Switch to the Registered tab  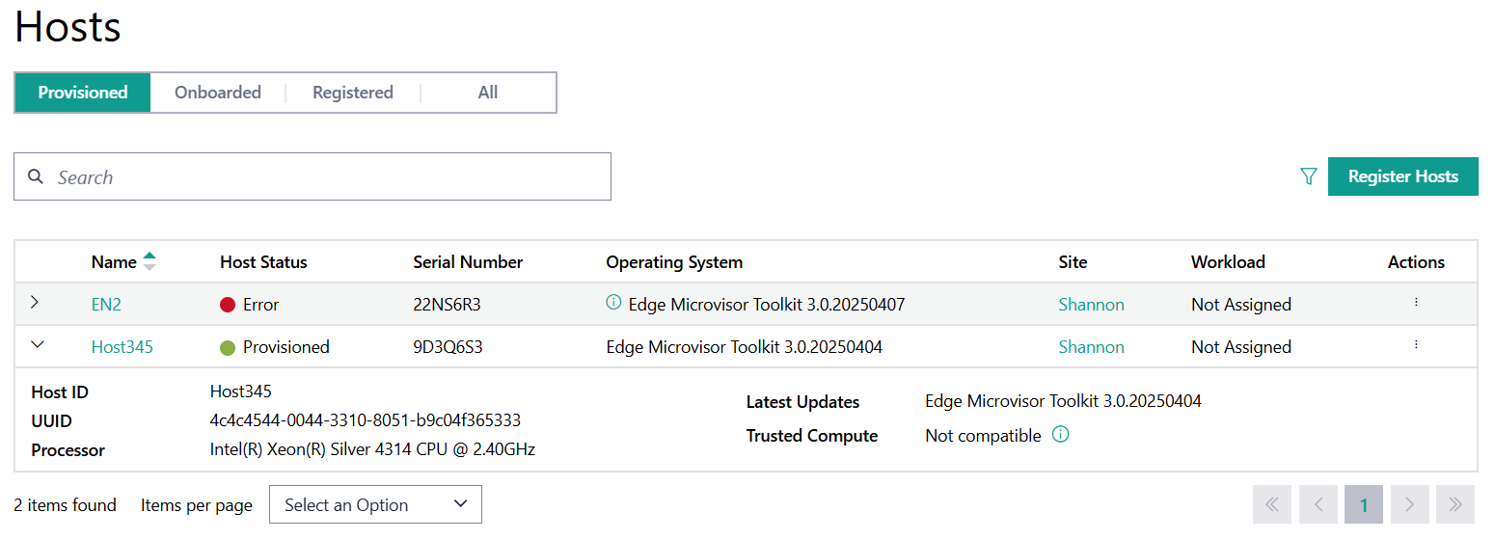(353, 93)
